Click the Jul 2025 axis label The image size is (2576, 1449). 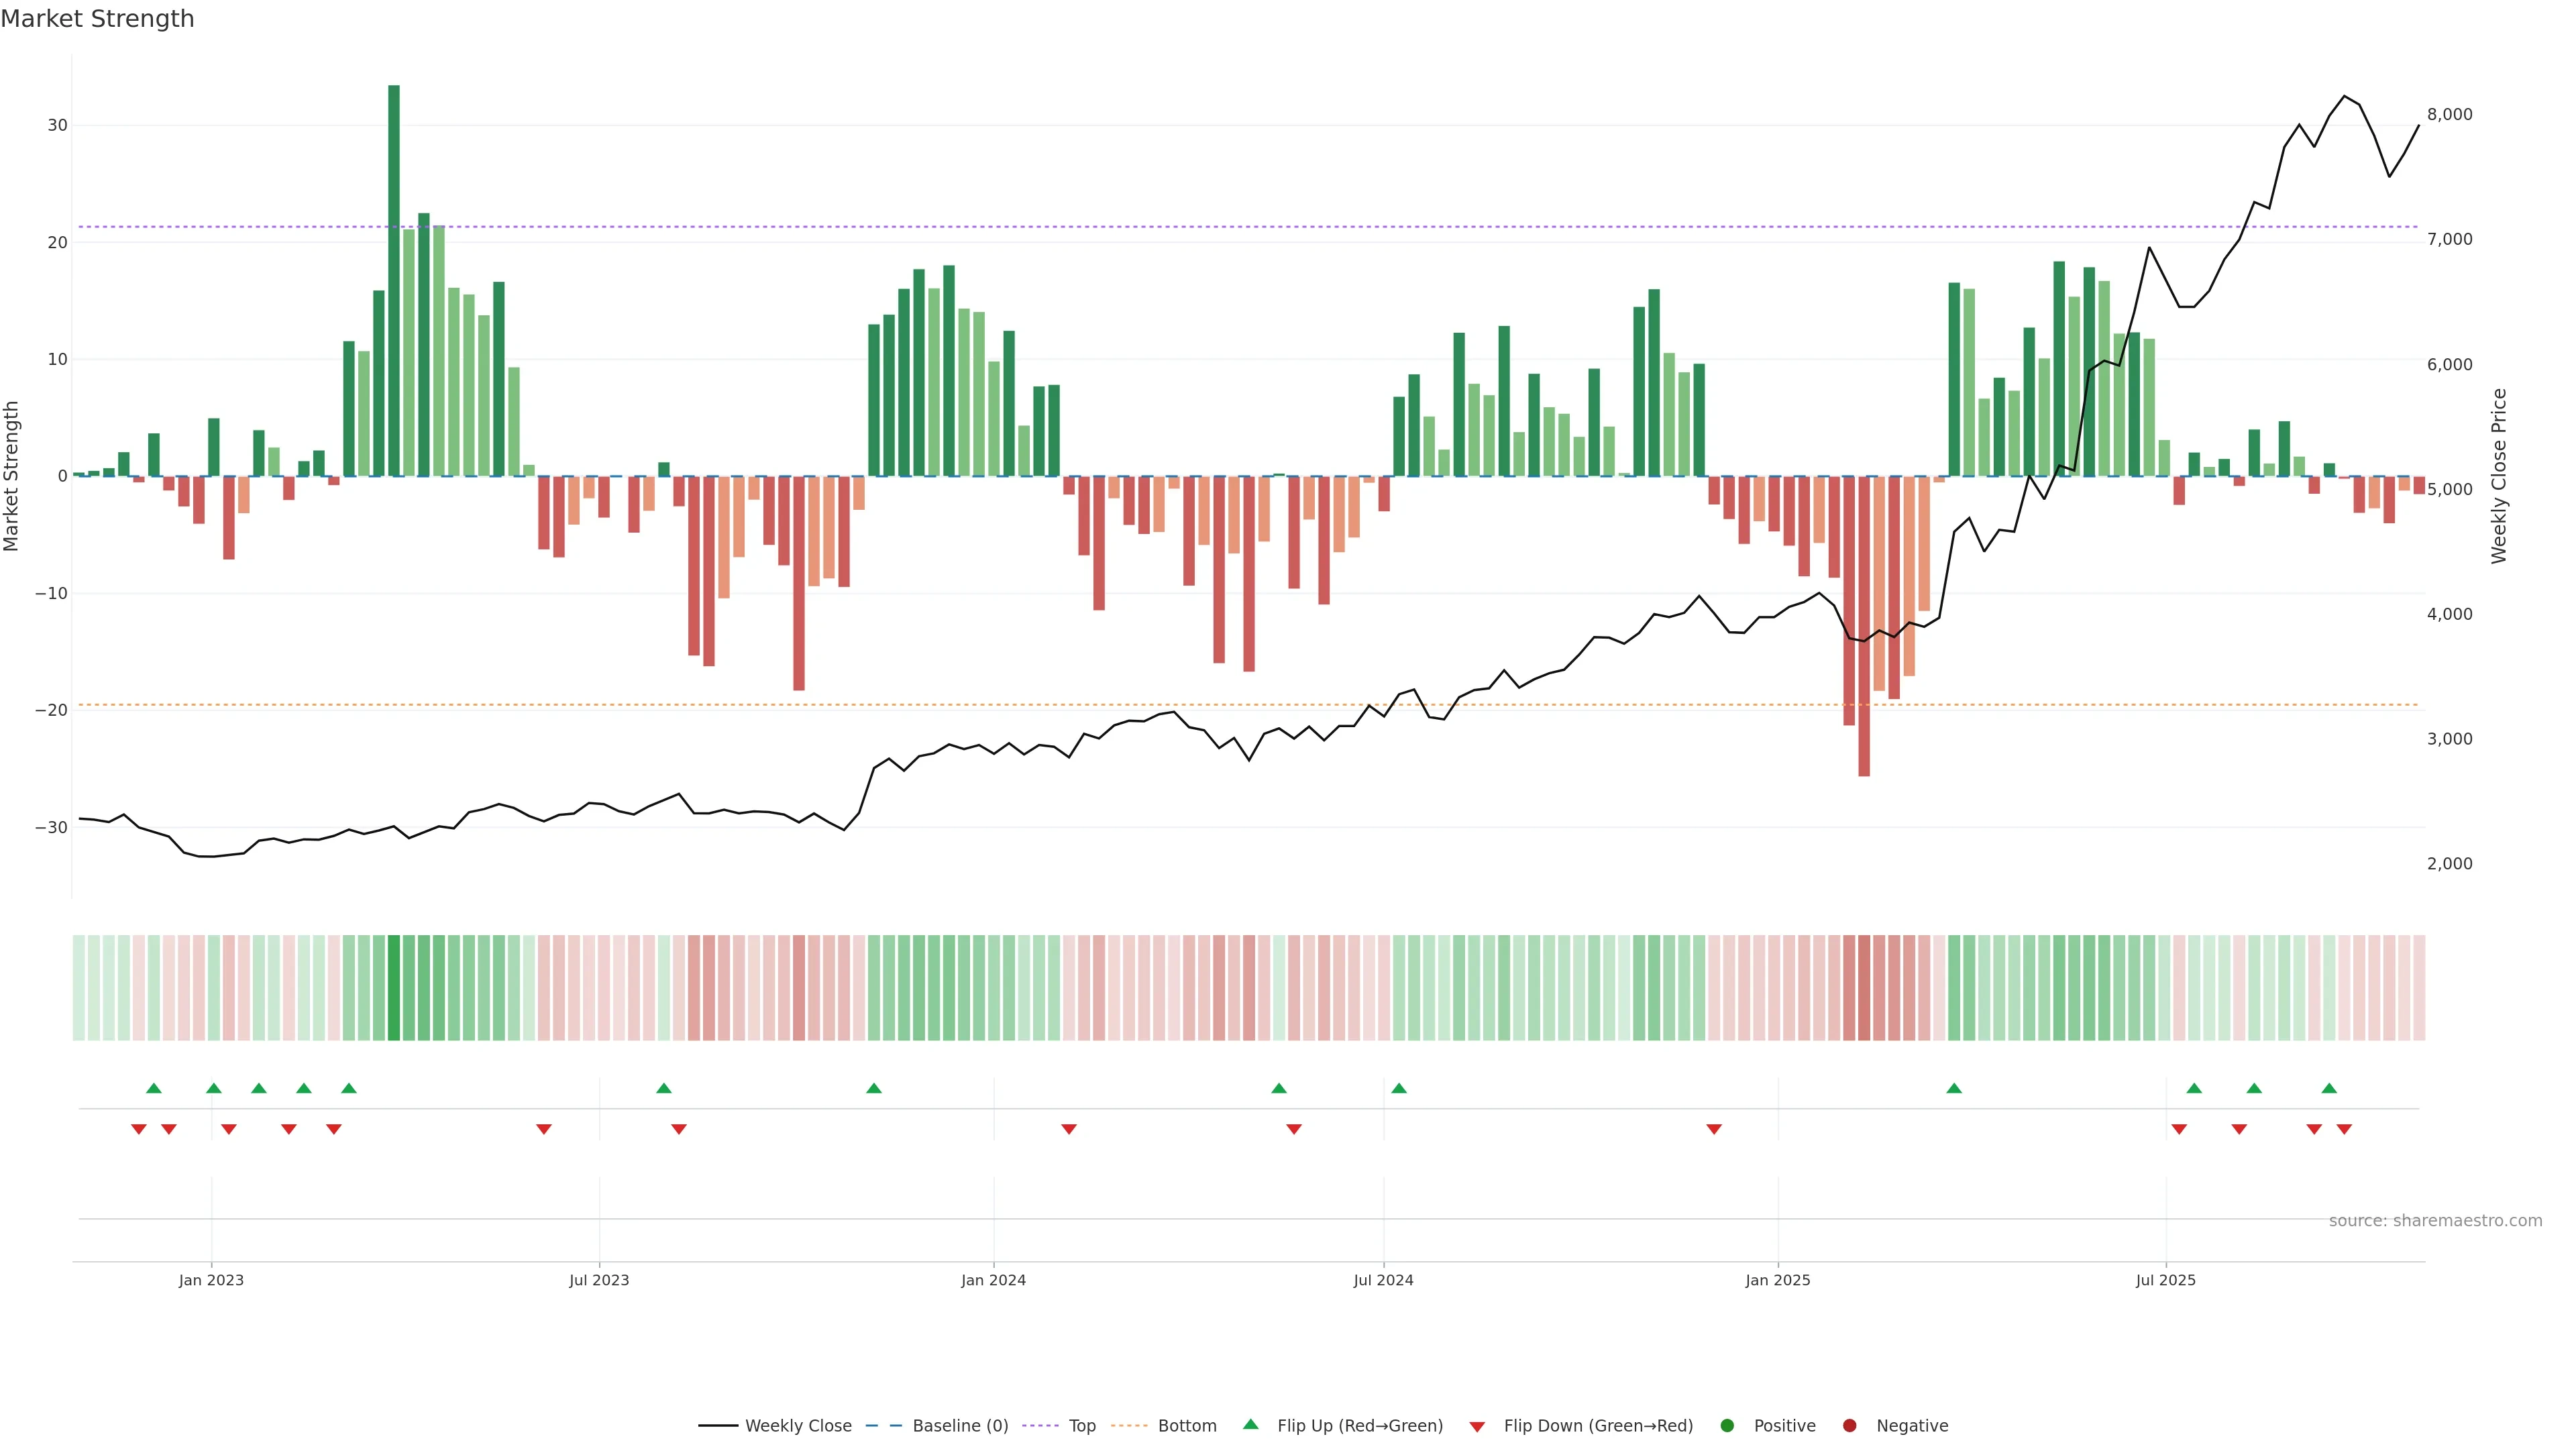[x=2165, y=1280]
